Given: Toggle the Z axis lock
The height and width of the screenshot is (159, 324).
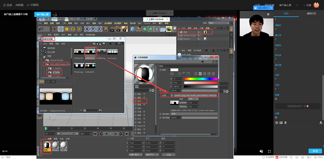Looking at the screenshot, I should click(99, 29).
